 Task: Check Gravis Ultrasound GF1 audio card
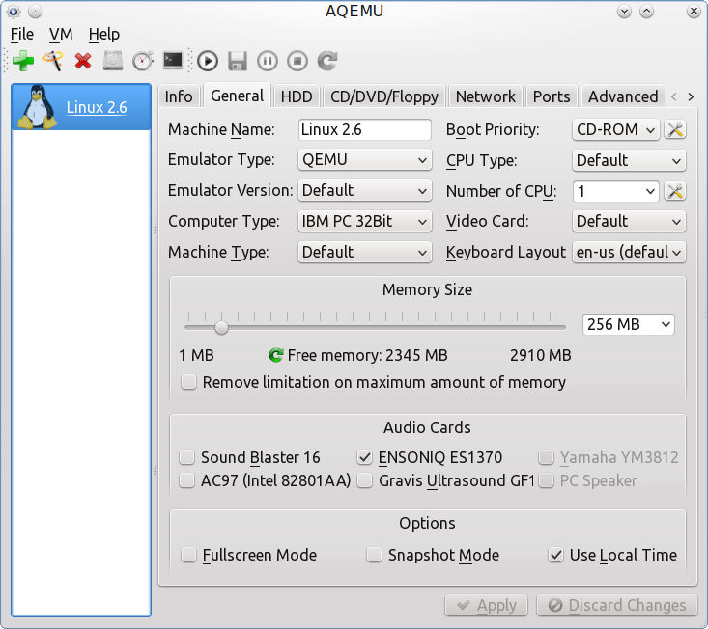coord(364,480)
